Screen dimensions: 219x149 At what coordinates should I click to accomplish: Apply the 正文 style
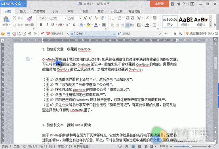[170, 21]
